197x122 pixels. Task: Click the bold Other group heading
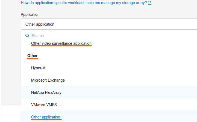[x=33, y=56]
